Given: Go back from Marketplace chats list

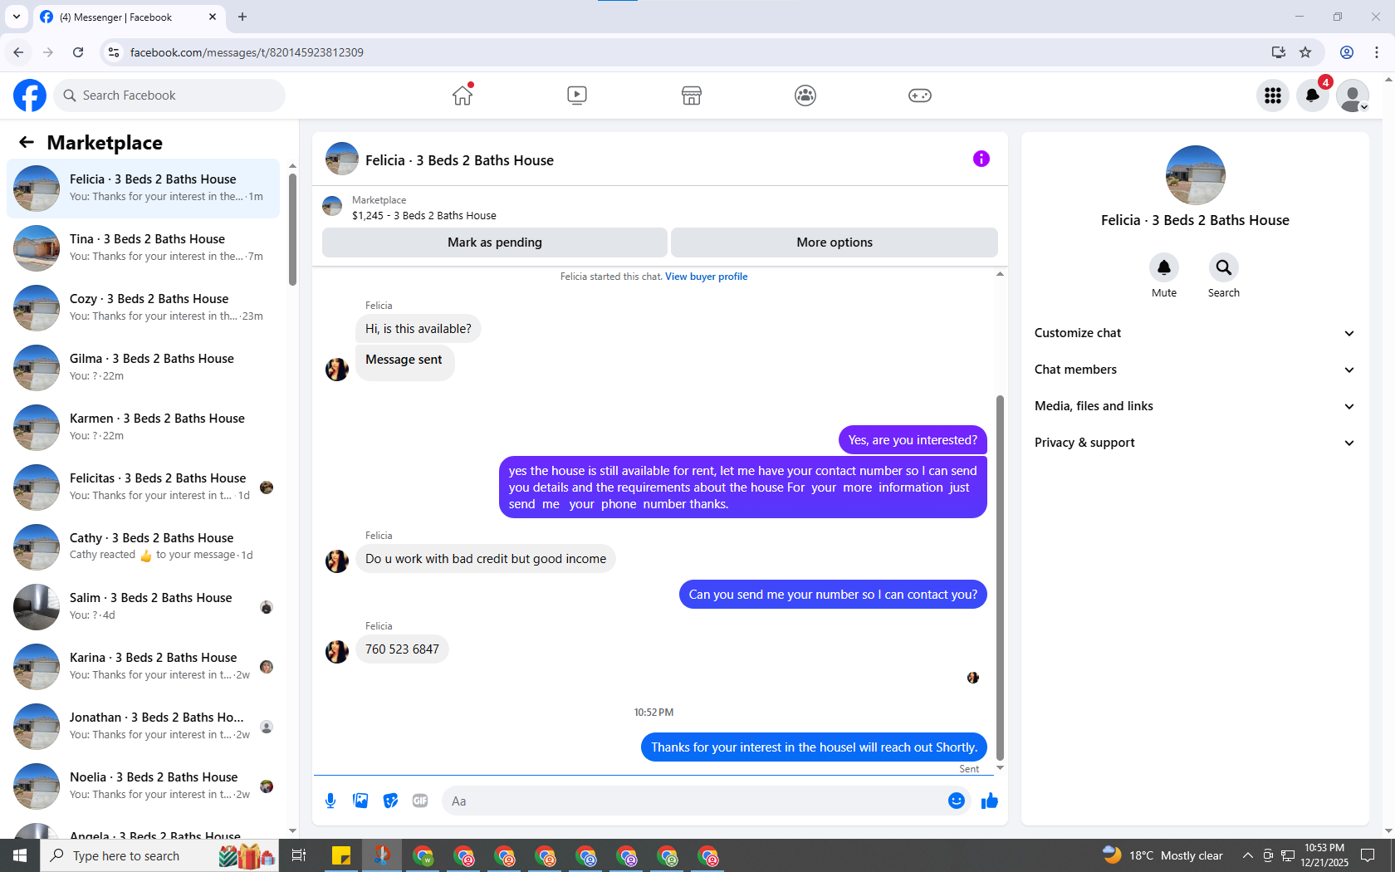Looking at the screenshot, I should click(x=27, y=143).
